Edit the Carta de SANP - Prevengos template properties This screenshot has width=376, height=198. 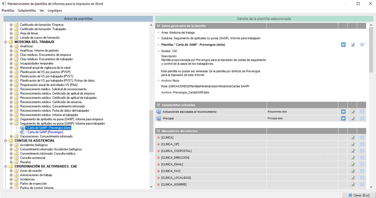click(x=353, y=45)
